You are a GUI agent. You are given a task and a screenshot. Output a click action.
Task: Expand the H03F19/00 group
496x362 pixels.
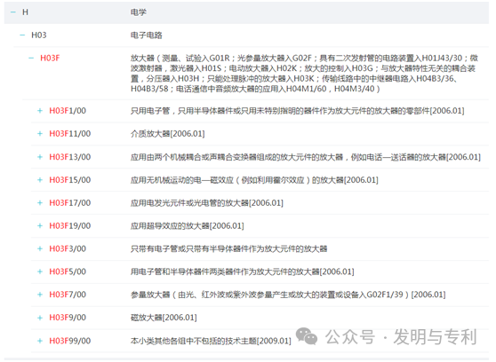pyautogui.click(x=40, y=225)
